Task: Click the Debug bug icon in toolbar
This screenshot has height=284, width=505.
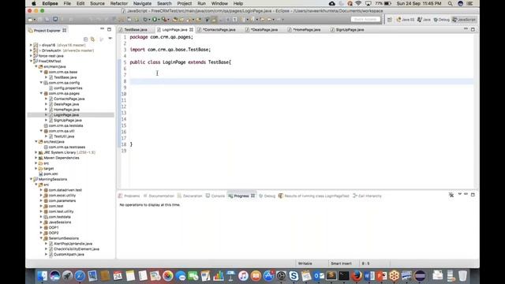Action: (145, 20)
